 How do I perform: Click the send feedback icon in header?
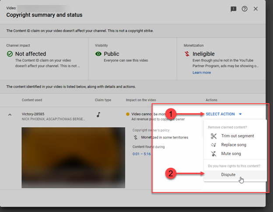[x=233, y=9]
